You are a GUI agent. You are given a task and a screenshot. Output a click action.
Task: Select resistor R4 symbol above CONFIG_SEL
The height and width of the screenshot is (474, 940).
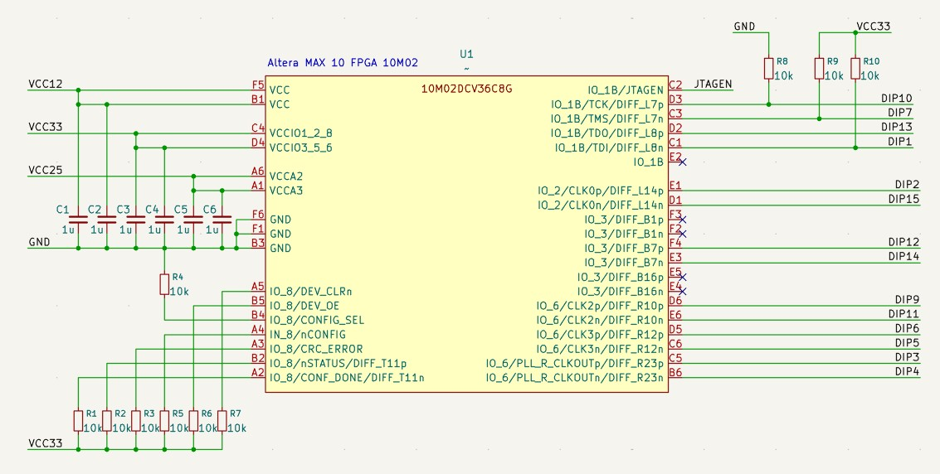[x=164, y=283]
